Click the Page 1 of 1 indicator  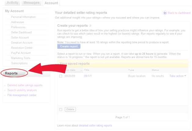click(x=123, y=117)
